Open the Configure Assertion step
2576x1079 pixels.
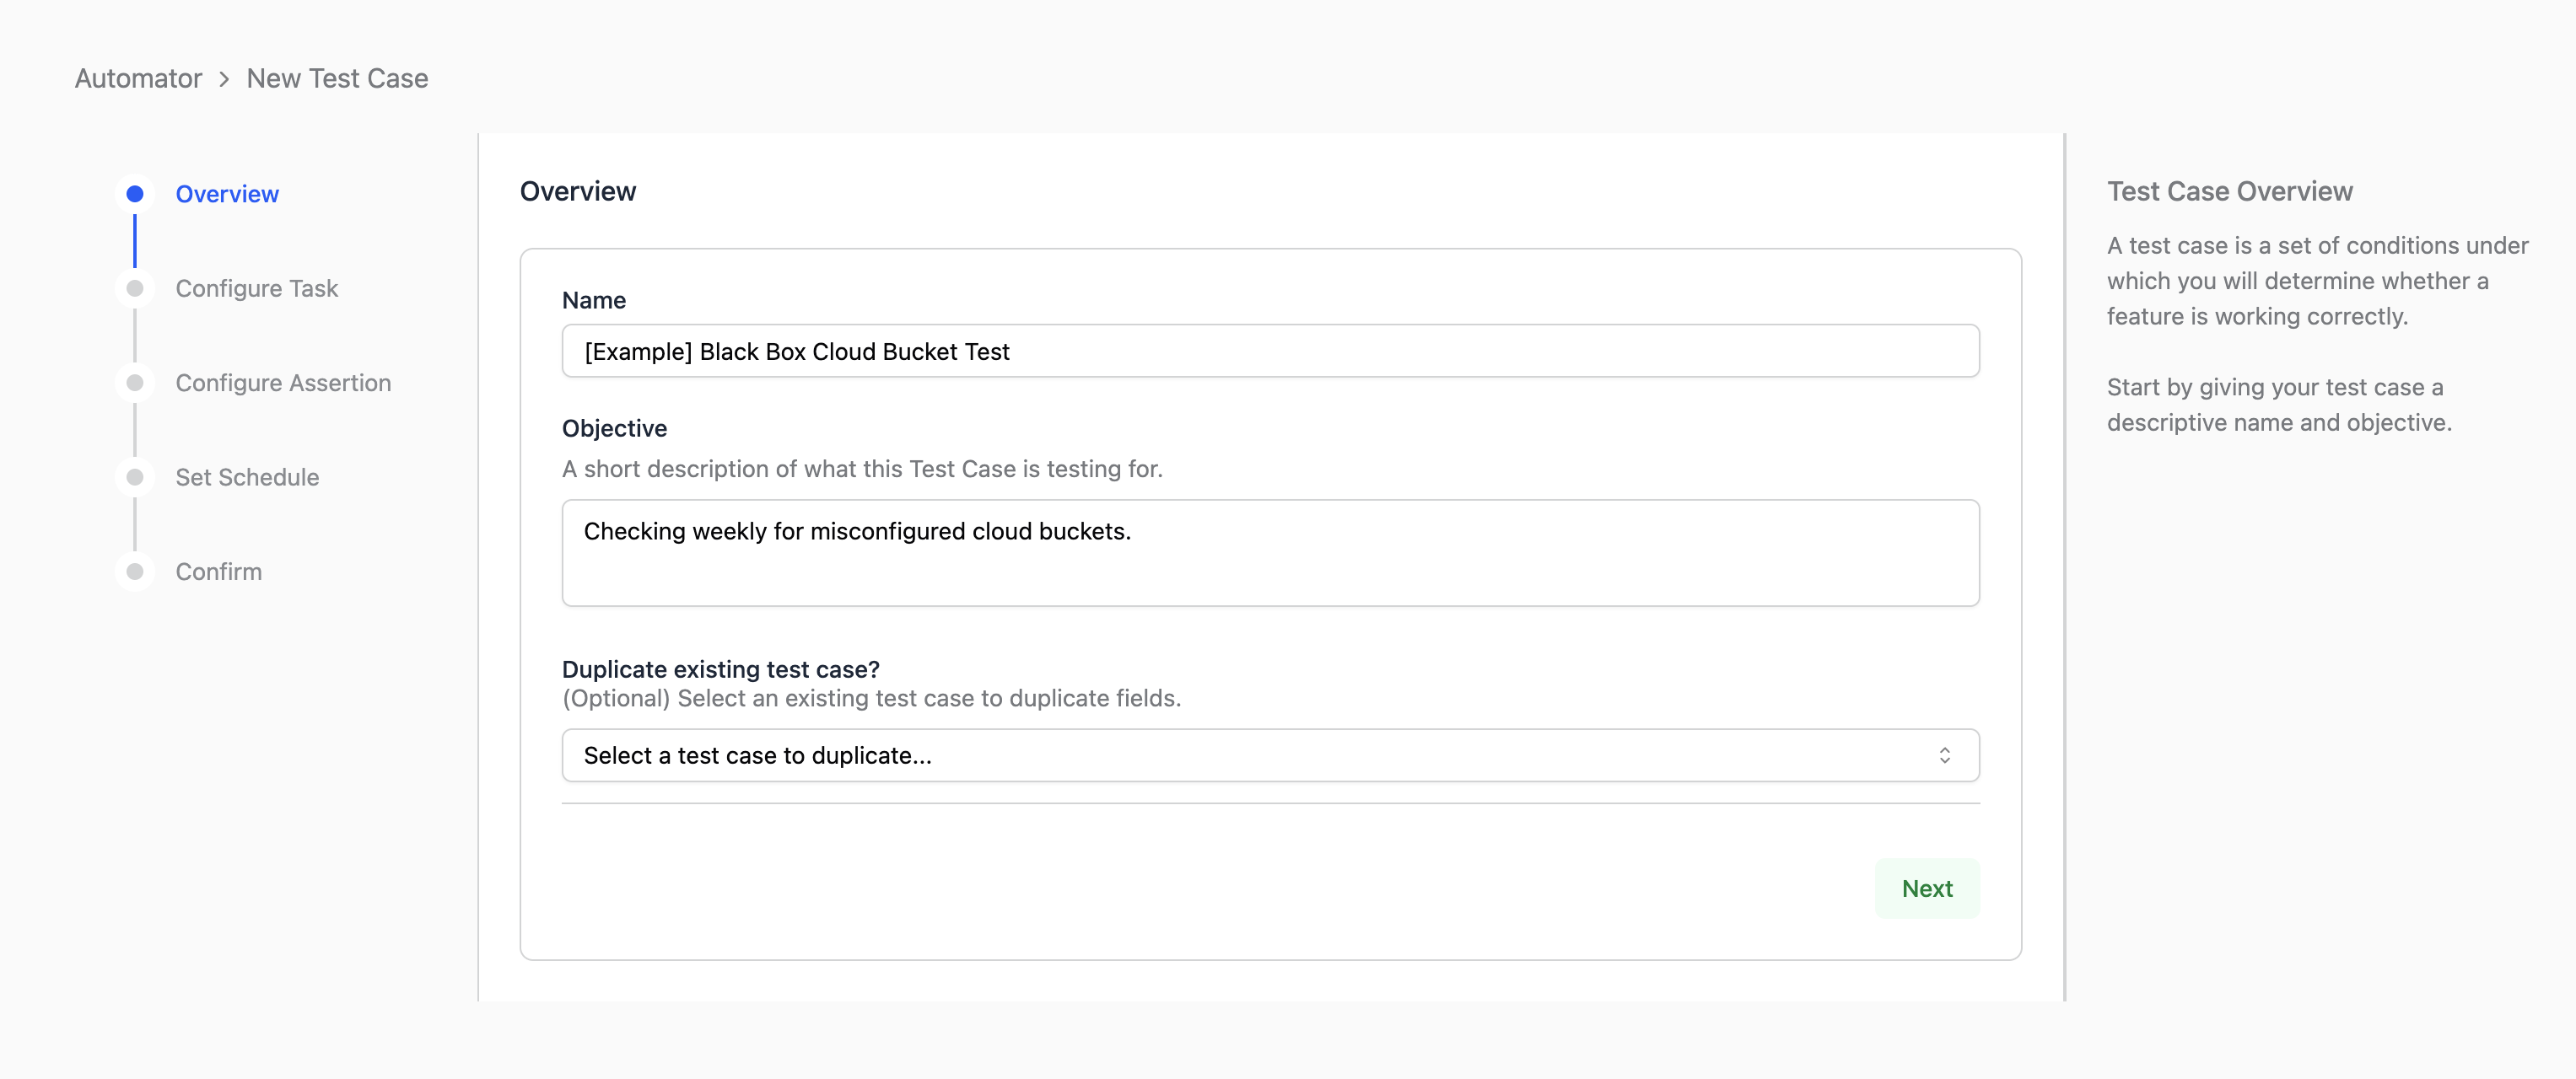(283, 383)
